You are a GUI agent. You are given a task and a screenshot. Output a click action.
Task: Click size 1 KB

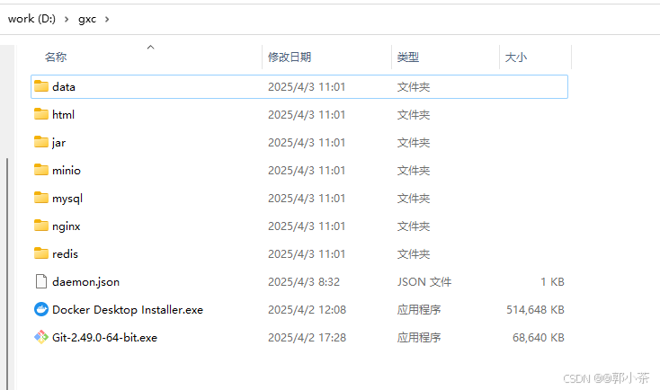coord(552,282)
